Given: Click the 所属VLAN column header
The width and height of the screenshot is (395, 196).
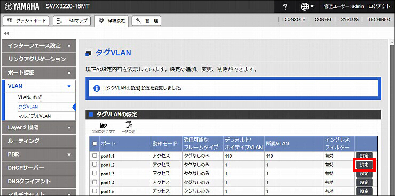Looking at the screenshot, I should pyautogui.click(x=294, y=144).
